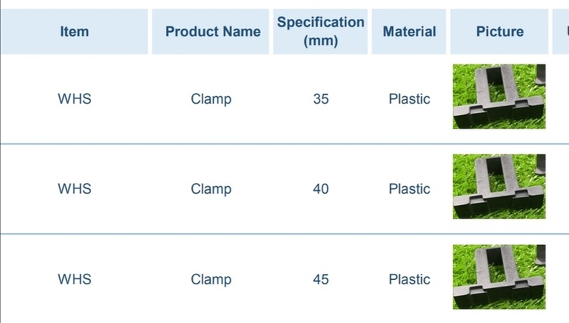
Task: Click Clamp in the 40 mm row
Action: tap(211, 189)
